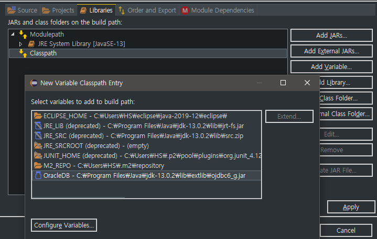Select the JRE_SRC (deprecated) variable row
The image size is (377, 239).
(x=147, y=136)
